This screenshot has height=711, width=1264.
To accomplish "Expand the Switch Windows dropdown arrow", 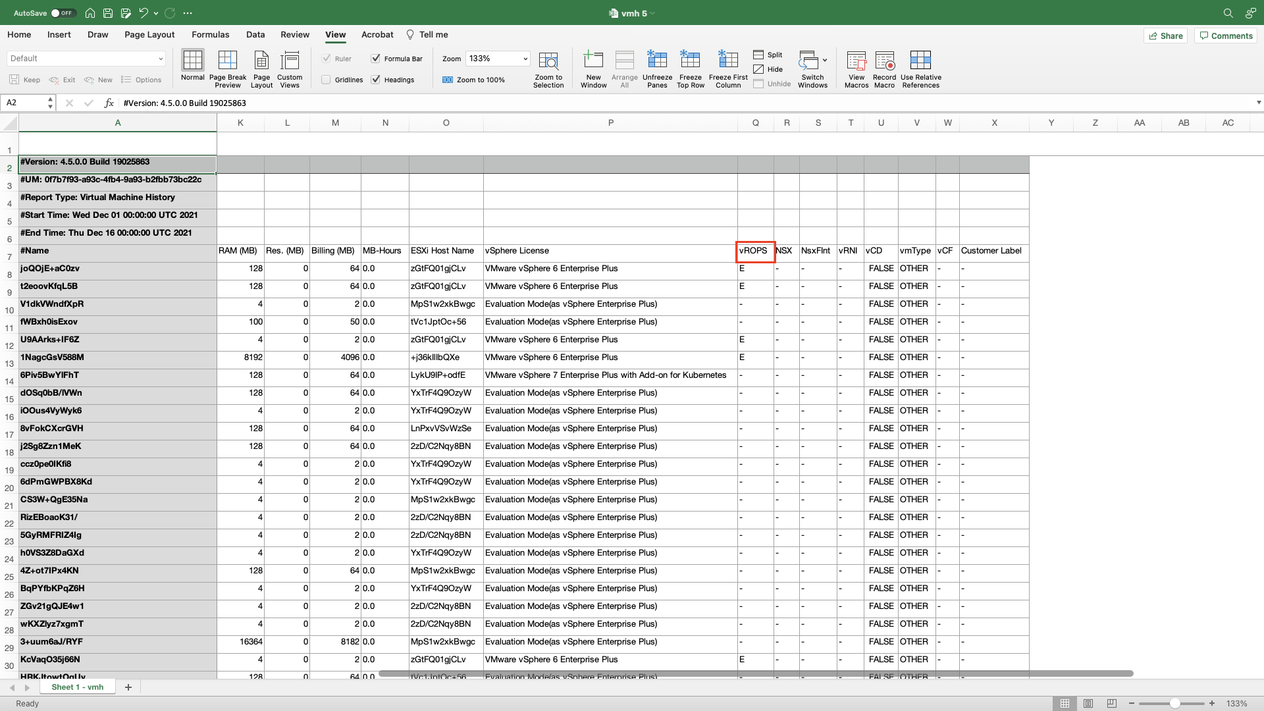I will 825,60.
